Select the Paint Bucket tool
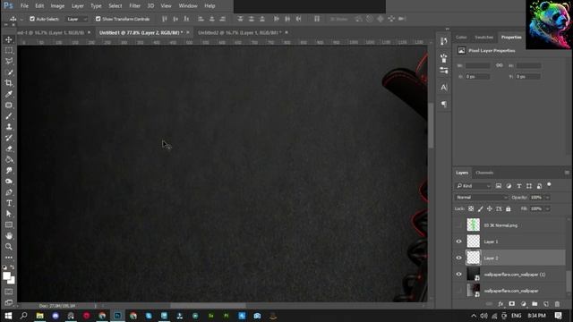 pyautogui.click(x=9, y=159)
